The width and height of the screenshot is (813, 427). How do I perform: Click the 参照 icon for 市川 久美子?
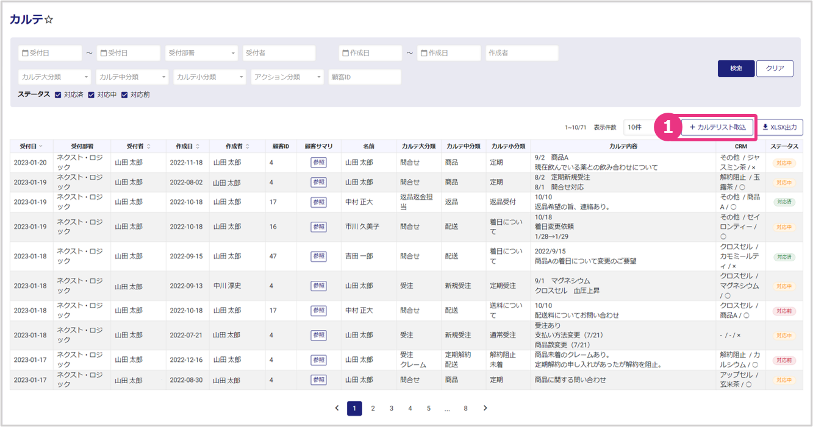(318, 227)
